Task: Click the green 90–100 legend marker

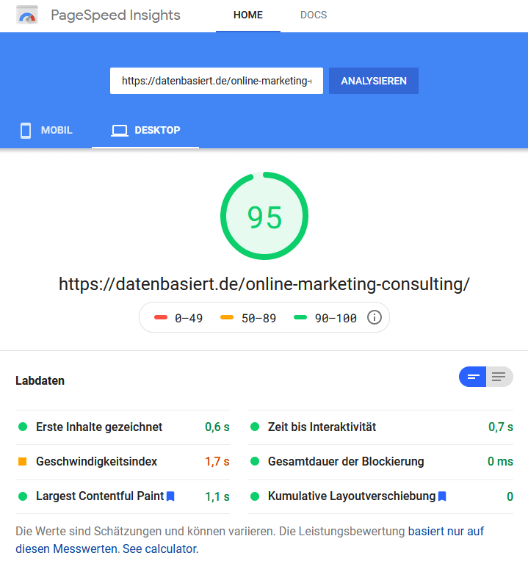Action: point(300,317)
